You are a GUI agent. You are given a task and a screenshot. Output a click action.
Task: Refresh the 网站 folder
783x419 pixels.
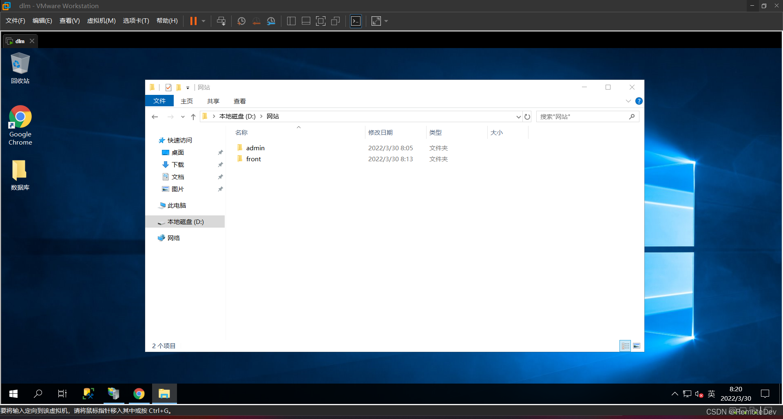tap(527, 117)
